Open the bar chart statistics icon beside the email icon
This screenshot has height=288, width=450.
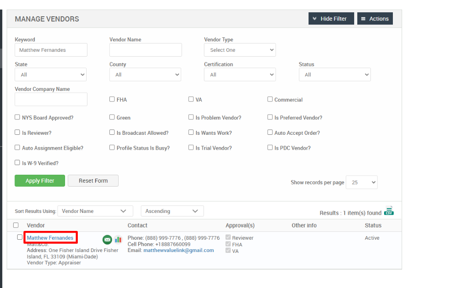coord(118,240)
